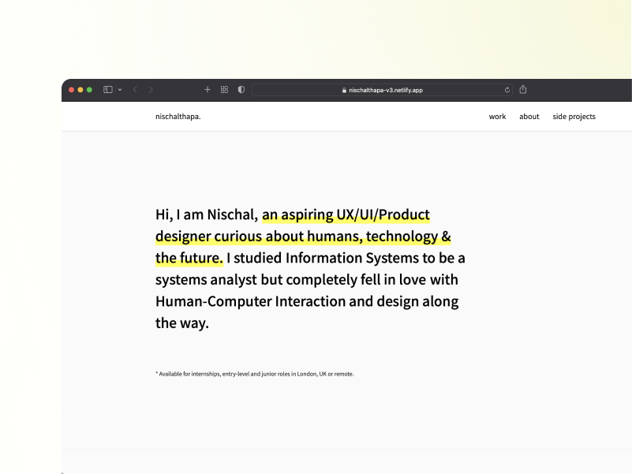632x474 pixels.
Task: Click the lock icon in address bar
Action: 344,90
